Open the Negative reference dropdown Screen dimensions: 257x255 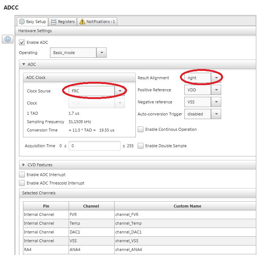(216, 102)
